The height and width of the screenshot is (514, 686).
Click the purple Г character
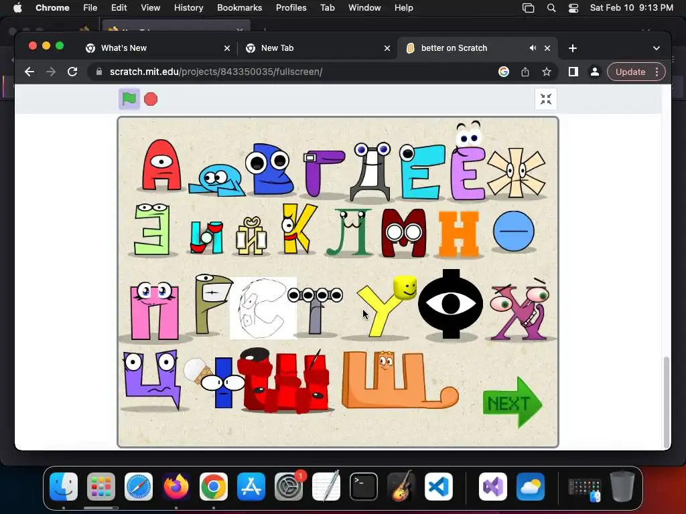point(324,173)
